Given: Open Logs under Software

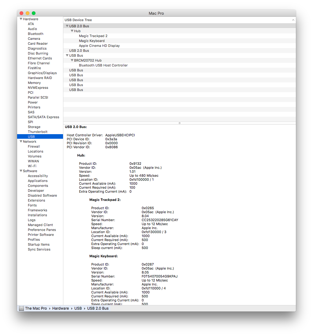Looking at the screenshot, I should pyautogui.click(x=32, y=220).
